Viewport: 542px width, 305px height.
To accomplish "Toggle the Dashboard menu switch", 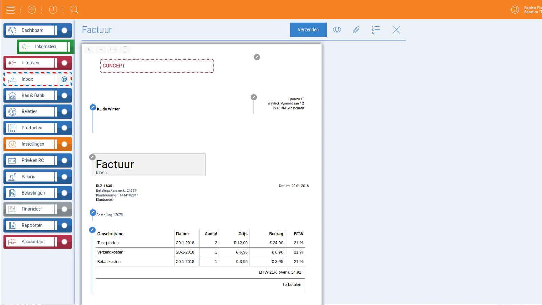I will 64,30.
